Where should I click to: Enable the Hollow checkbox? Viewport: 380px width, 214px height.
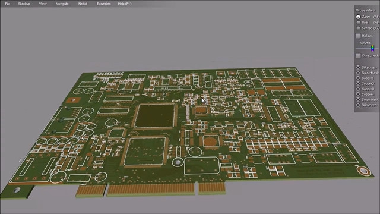tap(358, 36)
